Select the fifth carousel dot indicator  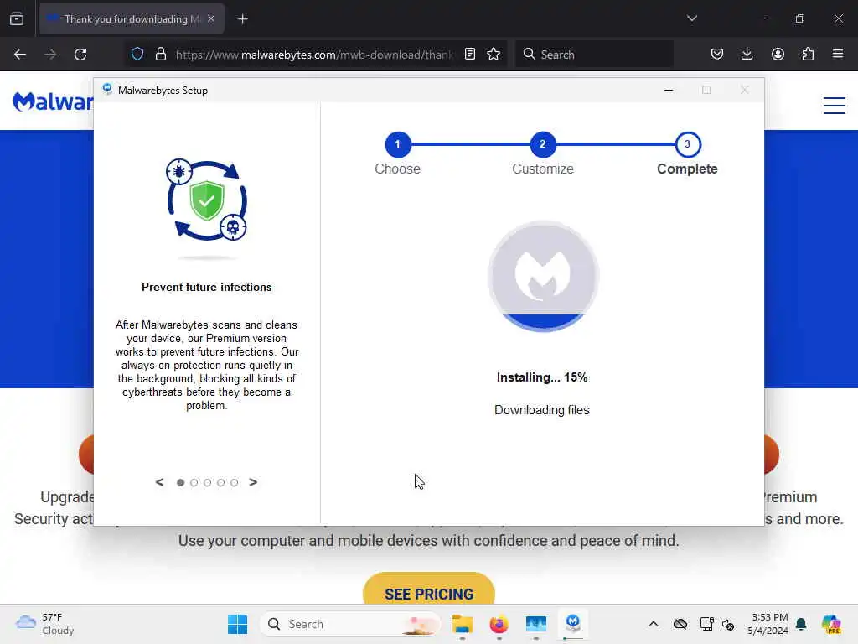tap(235, 482)
